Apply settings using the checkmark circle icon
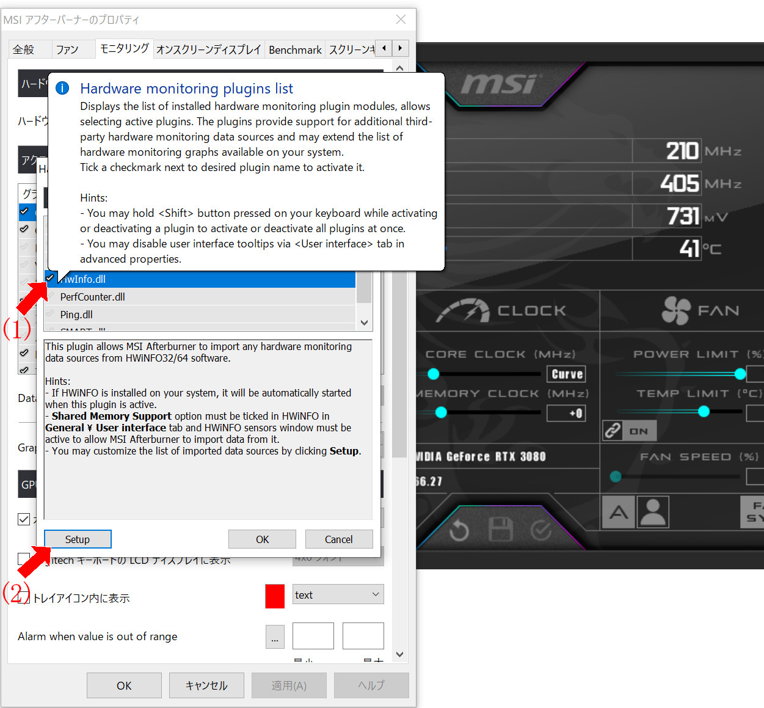The width and height of the screenshot is (764, 708). pyautogui.click(x=541, y=531)
